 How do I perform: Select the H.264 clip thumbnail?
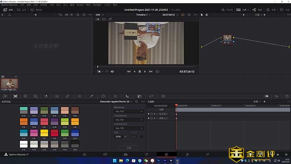click(x=10, y=83)
